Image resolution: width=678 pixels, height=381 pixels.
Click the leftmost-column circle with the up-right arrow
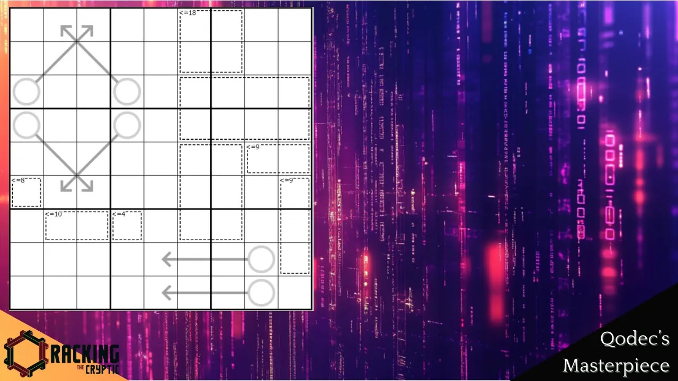26,92
